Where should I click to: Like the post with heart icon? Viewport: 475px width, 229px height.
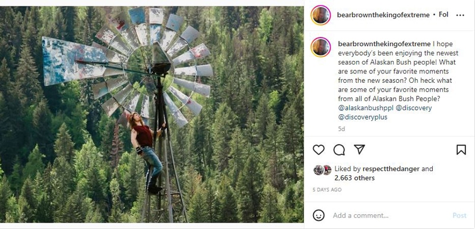coord(318,150)
